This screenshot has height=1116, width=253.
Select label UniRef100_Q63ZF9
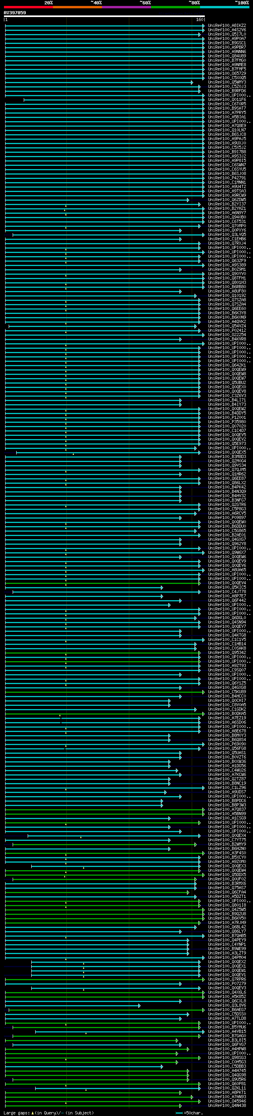point(227,261)
